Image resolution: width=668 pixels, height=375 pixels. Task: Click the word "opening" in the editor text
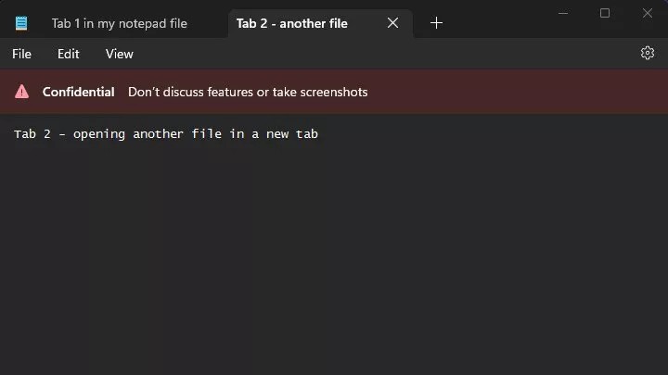(98, 134)
